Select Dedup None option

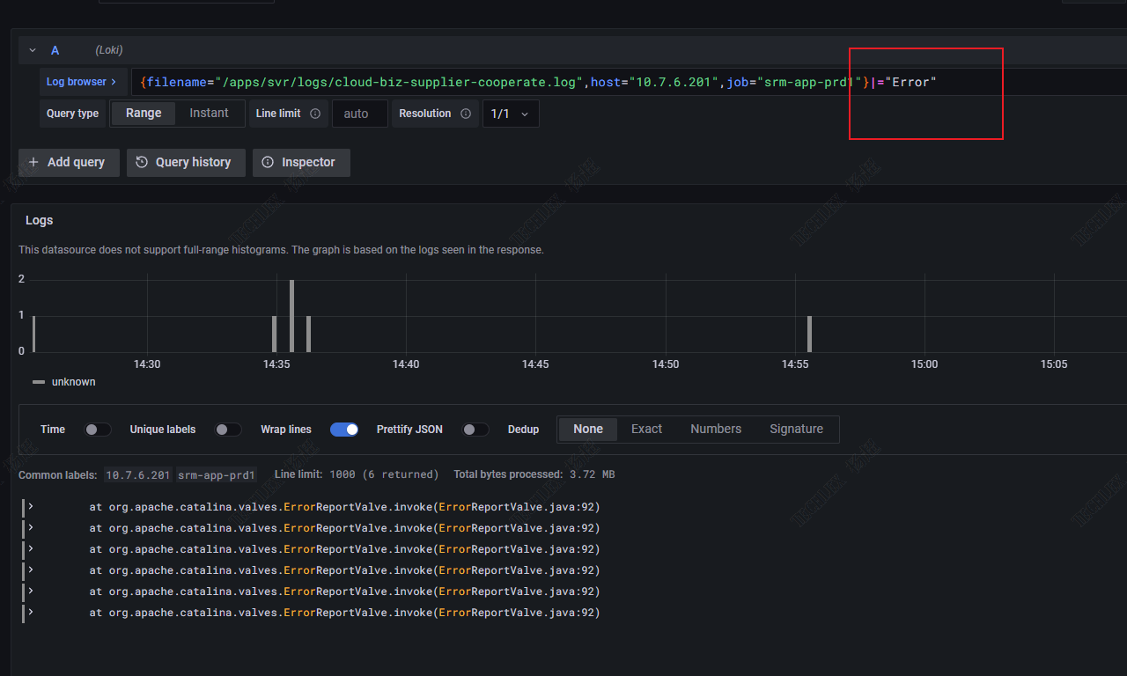(588, 430)
